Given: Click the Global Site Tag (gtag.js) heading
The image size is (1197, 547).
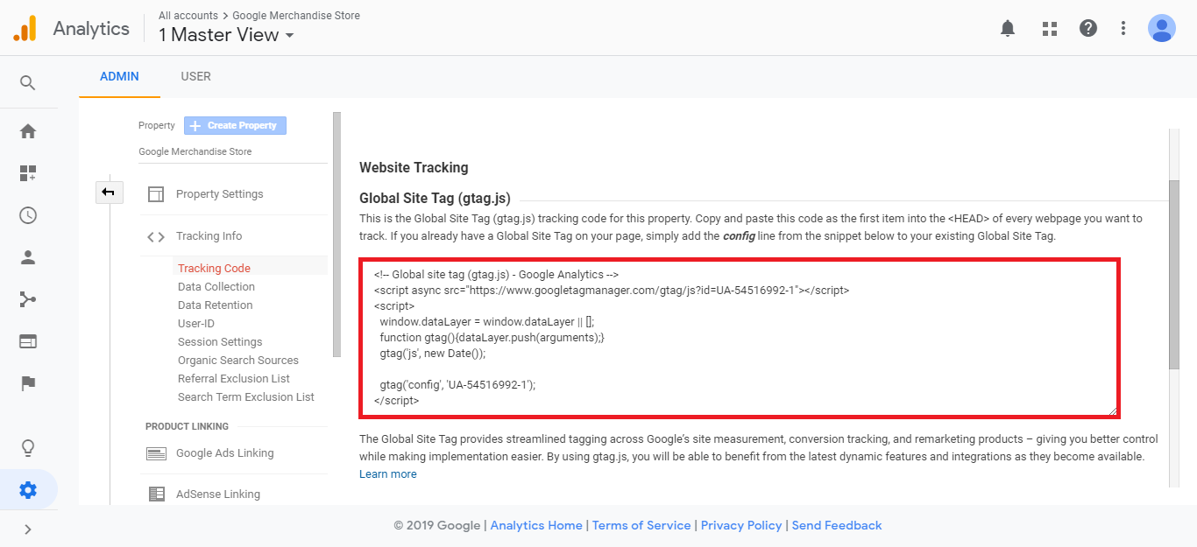Looking at the screenshot, I should point(435,199).
